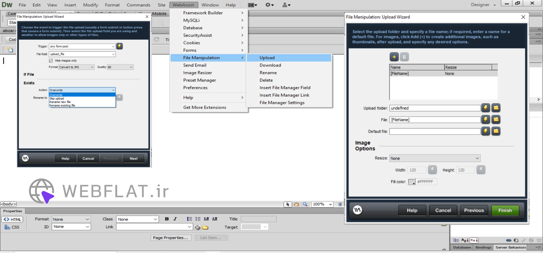Click the Upload folder text field
The image size is (543, 253).
point(435,108)
